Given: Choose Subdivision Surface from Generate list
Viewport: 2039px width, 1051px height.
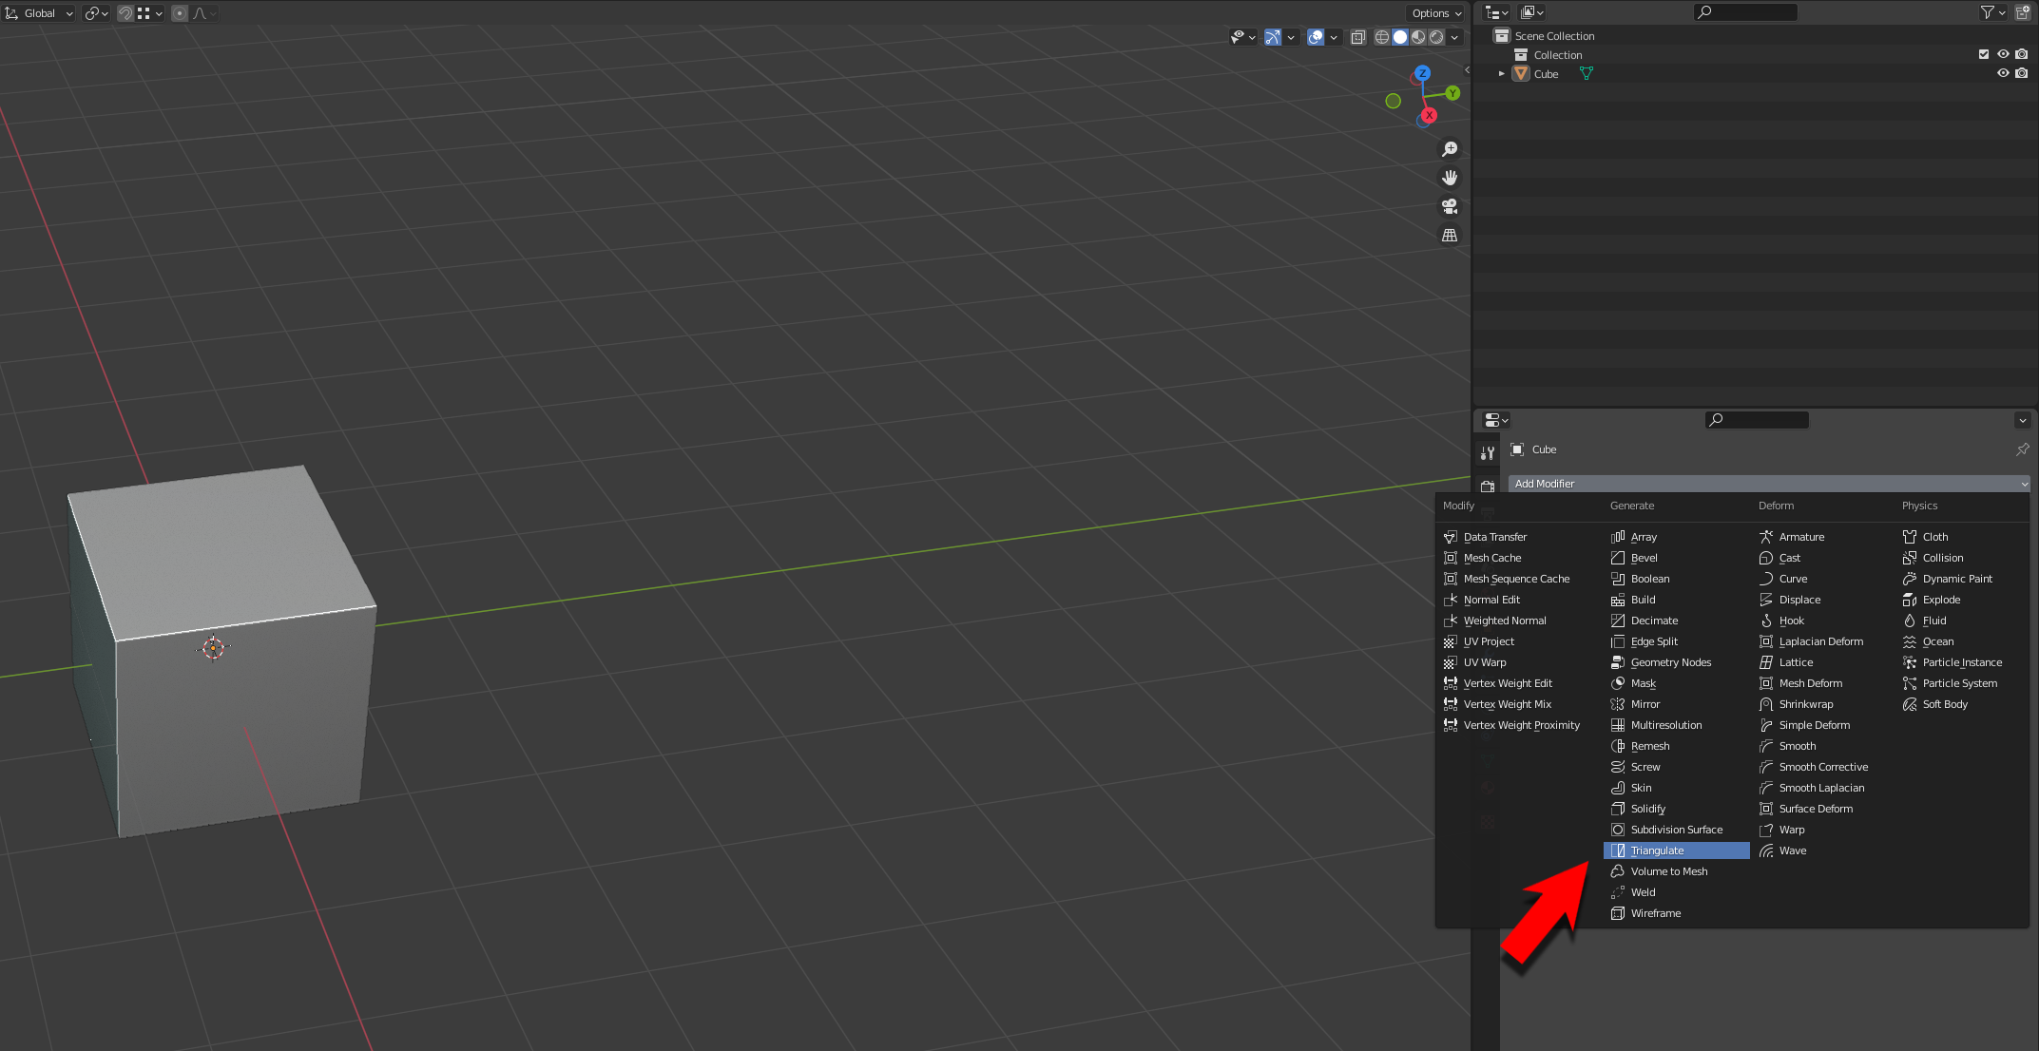Looking at the screenshot, I should (x=1676, y=830).
